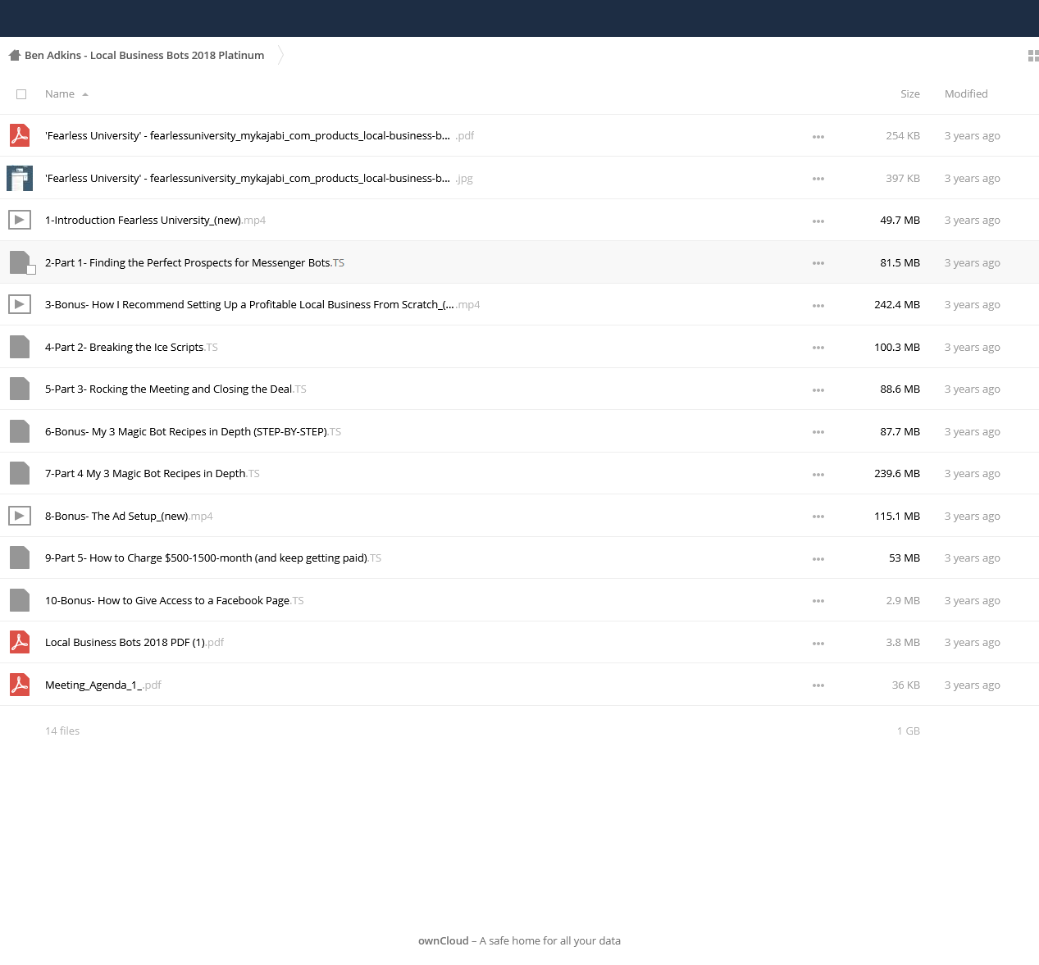The image size is (1039, 965).
Task: Switch to grid view icon
Action: click(x=1033, y=56)
